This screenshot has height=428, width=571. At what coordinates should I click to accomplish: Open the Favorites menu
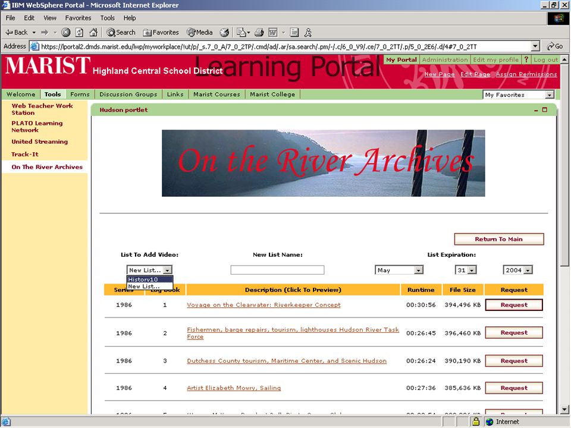pos(78,18)
